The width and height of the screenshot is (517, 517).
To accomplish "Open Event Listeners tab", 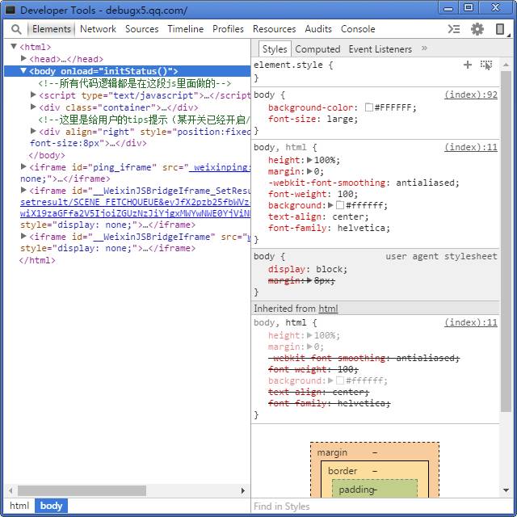I will pyautogui.click(x=380, y=49).
